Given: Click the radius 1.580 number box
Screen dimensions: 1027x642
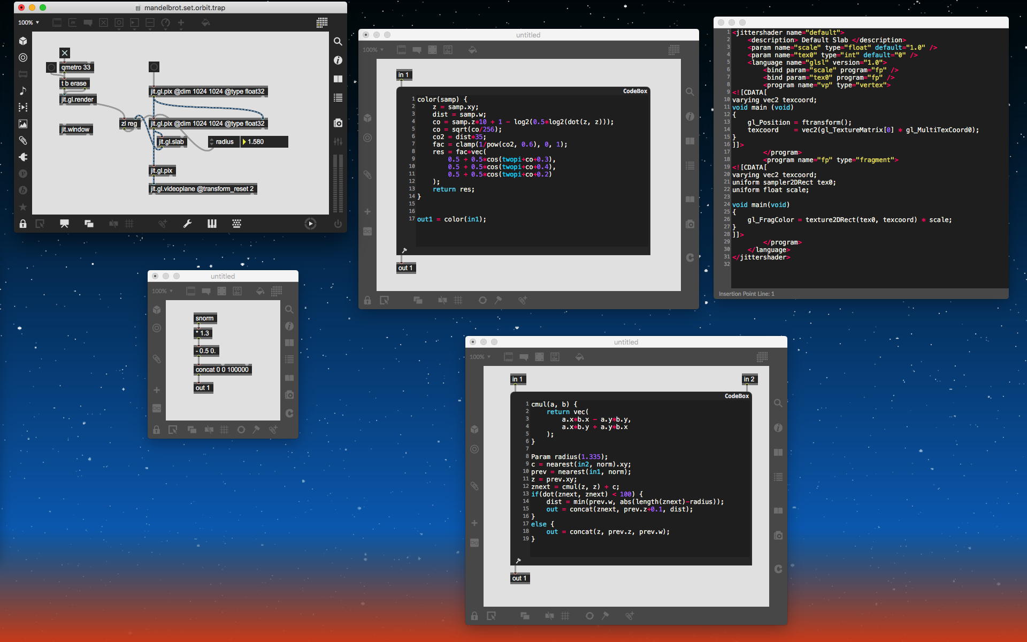Looking at the screenshot, I should tap(265, 142).
